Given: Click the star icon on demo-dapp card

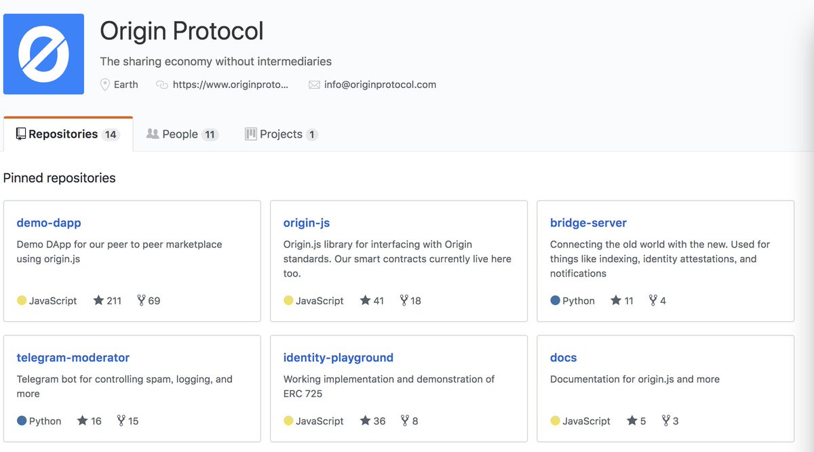Looking at the screenshot, I should click(x=98, y=300).
